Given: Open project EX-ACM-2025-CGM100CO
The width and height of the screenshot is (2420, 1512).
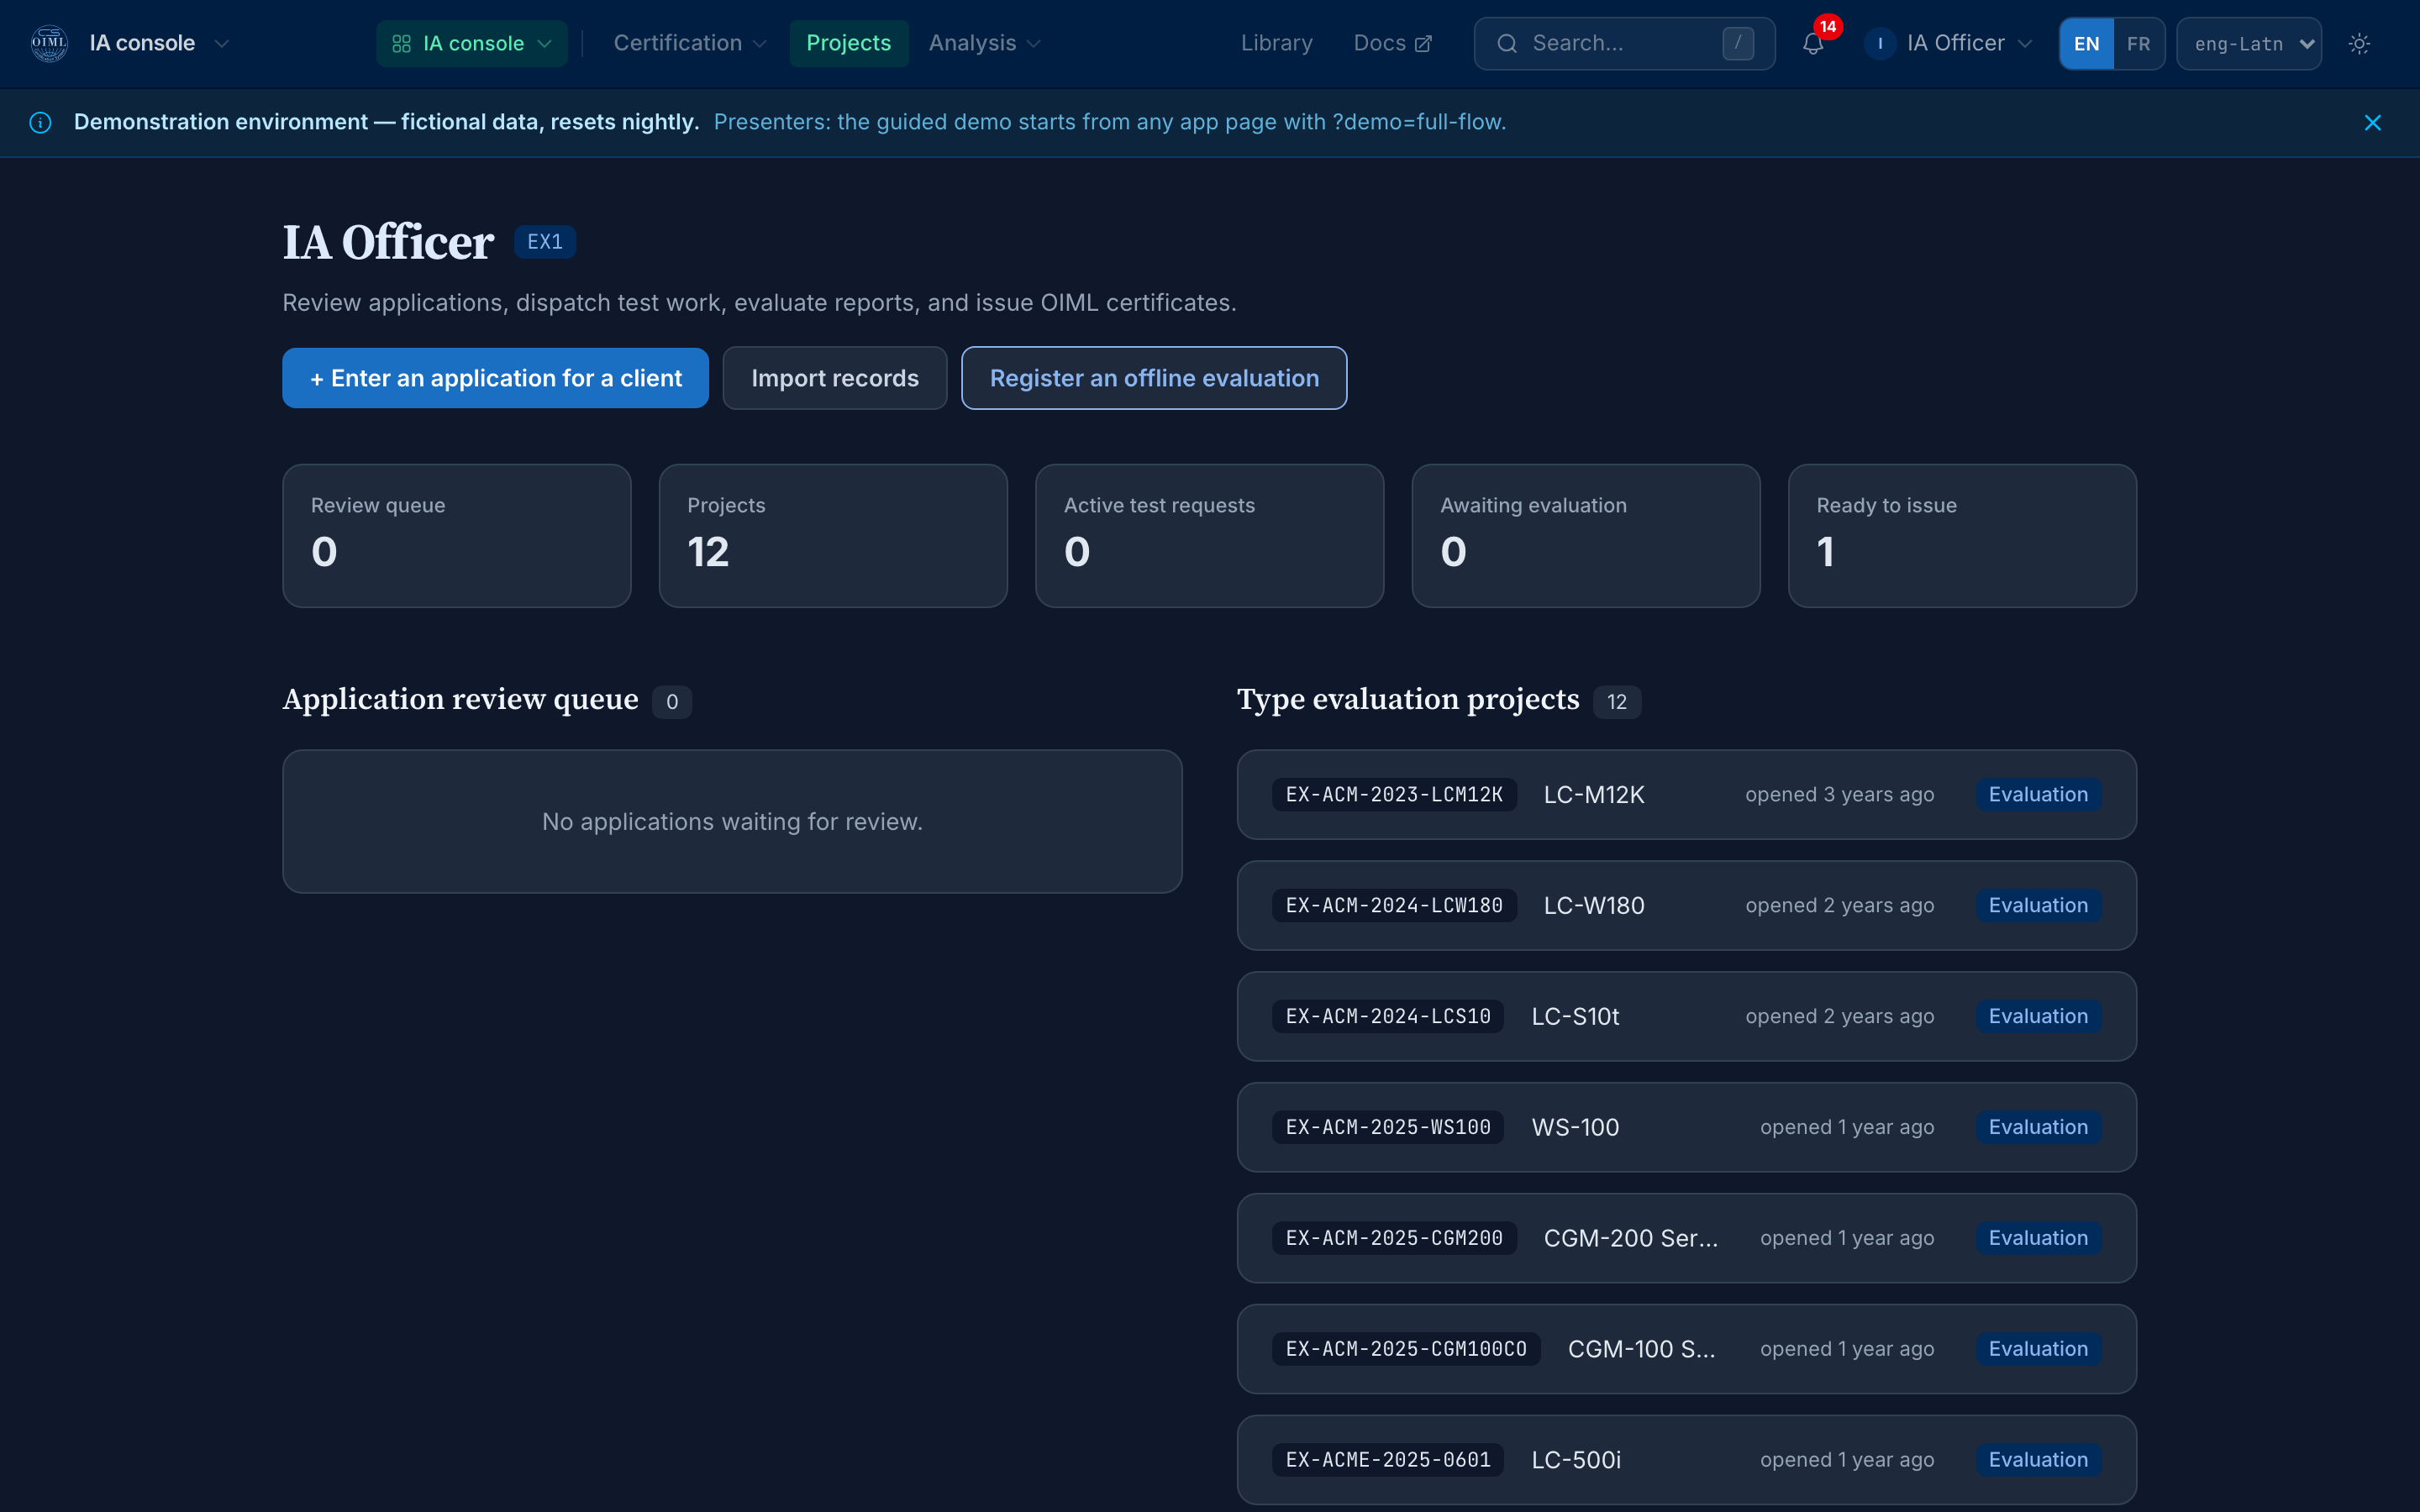Looking at the screenshot, I should [x=1686, y=1350].
